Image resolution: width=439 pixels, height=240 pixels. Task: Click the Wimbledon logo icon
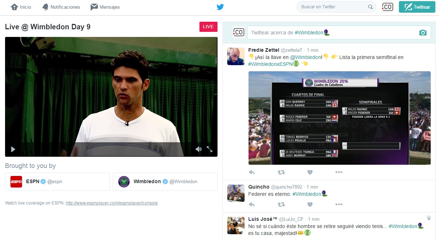click(124, 182)
